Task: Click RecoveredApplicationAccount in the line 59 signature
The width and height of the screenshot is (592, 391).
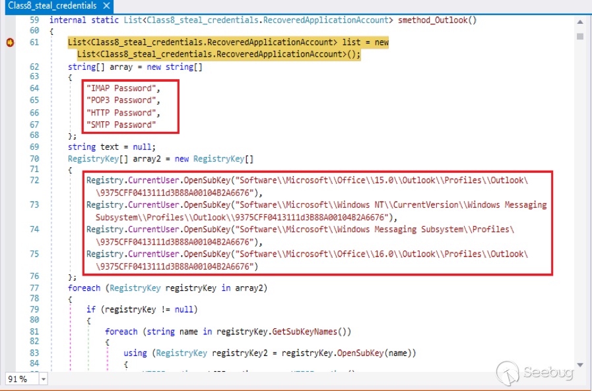Action: click(x=325, y=20)
